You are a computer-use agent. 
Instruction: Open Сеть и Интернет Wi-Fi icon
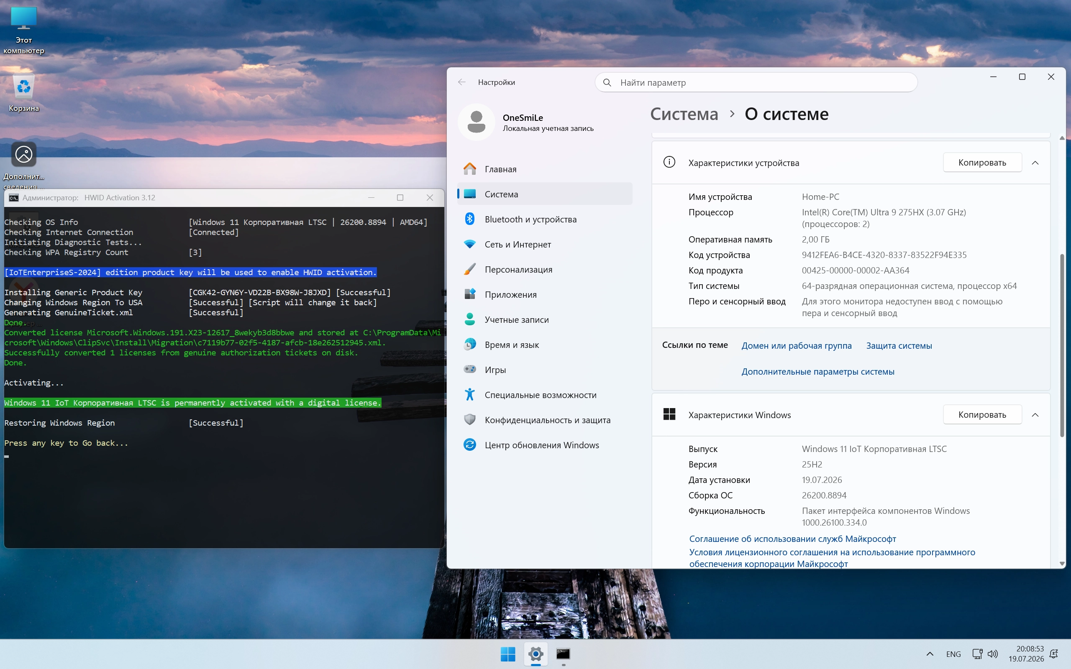coord(469,244)
